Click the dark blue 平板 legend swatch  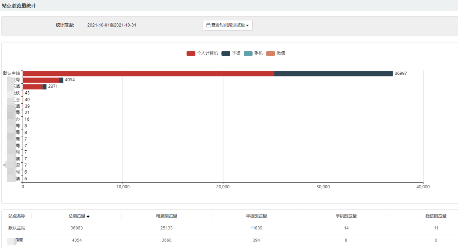(x=226, y=54)
